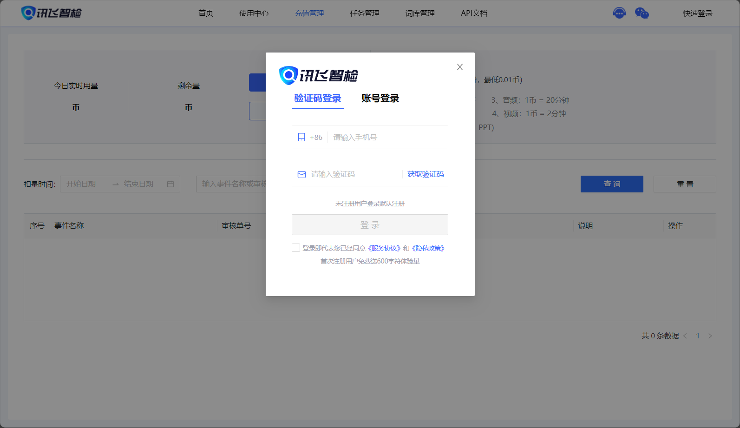Select page 1 in the pagination
This screenshot has width=740, height=428.
click(698, 336)
